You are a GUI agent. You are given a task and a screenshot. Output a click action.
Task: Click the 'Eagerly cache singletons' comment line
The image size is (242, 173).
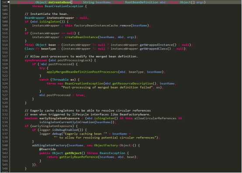click(88, 111)
